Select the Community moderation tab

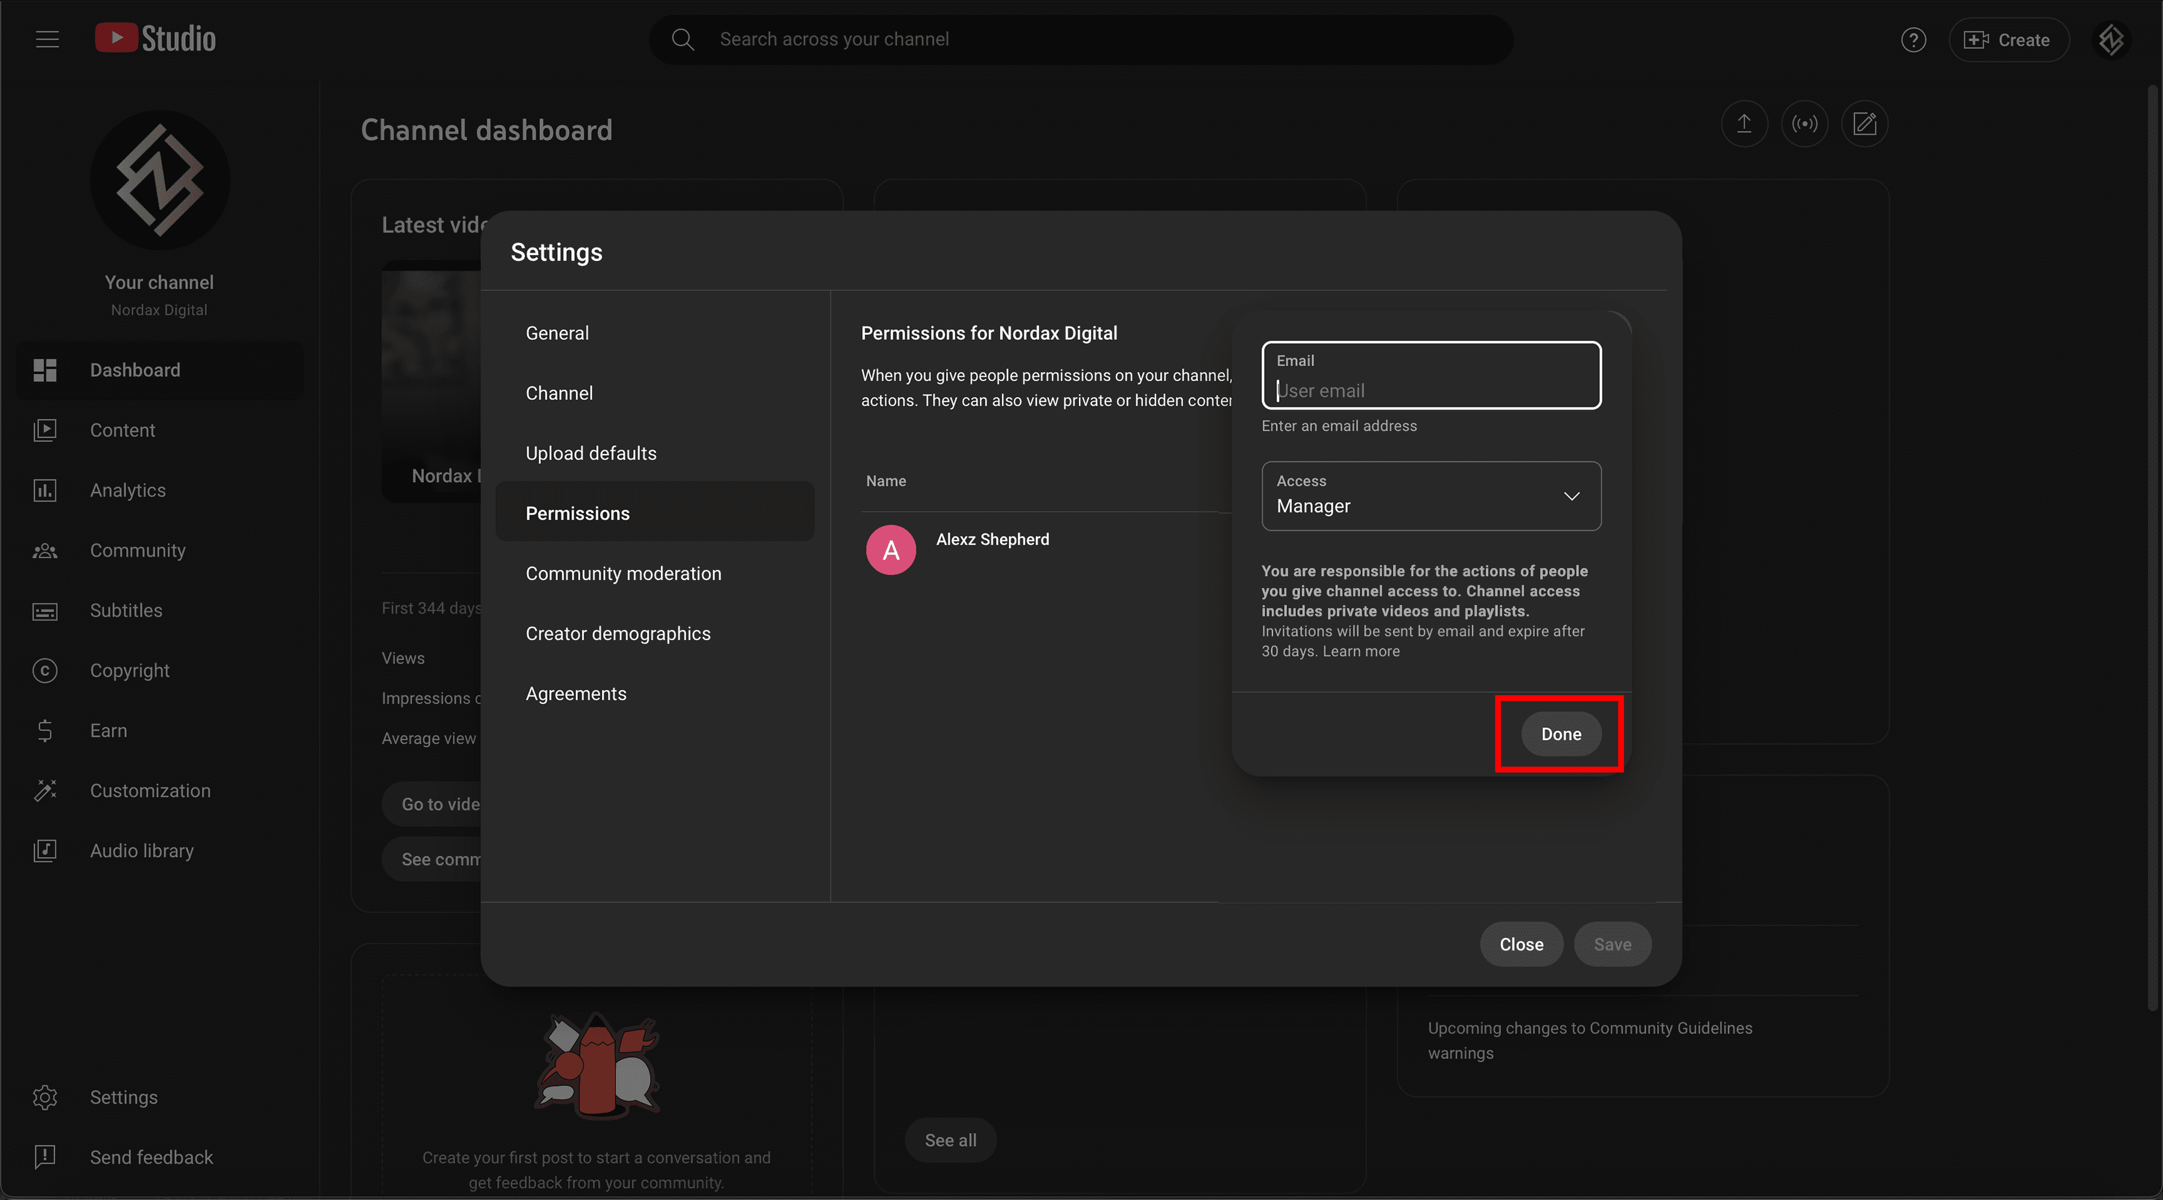pos(623,574)
